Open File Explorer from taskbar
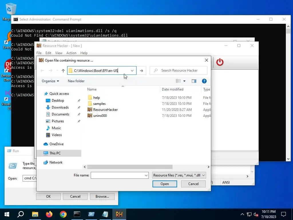Viewport: 293px width, 220px height. click(35, 214)
